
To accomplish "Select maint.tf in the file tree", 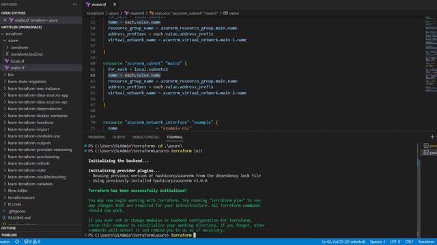I will (x=17, y=68).
